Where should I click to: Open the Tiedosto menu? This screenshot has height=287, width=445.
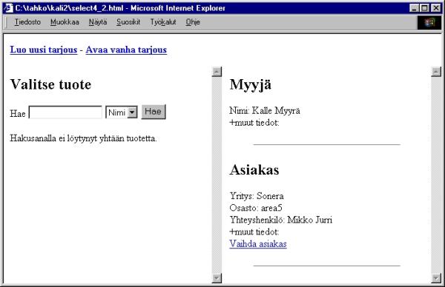pos(27,22)
